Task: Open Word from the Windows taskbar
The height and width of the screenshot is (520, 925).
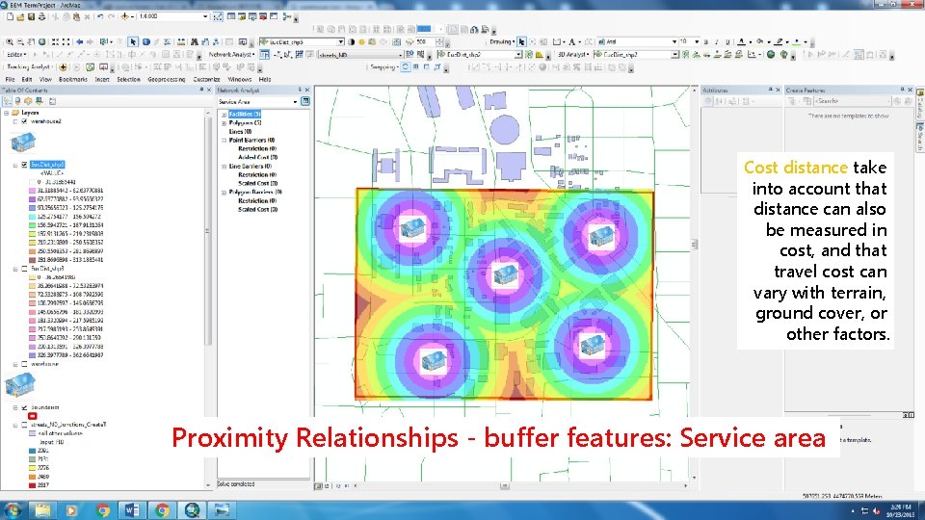Action: coord(132,510)
